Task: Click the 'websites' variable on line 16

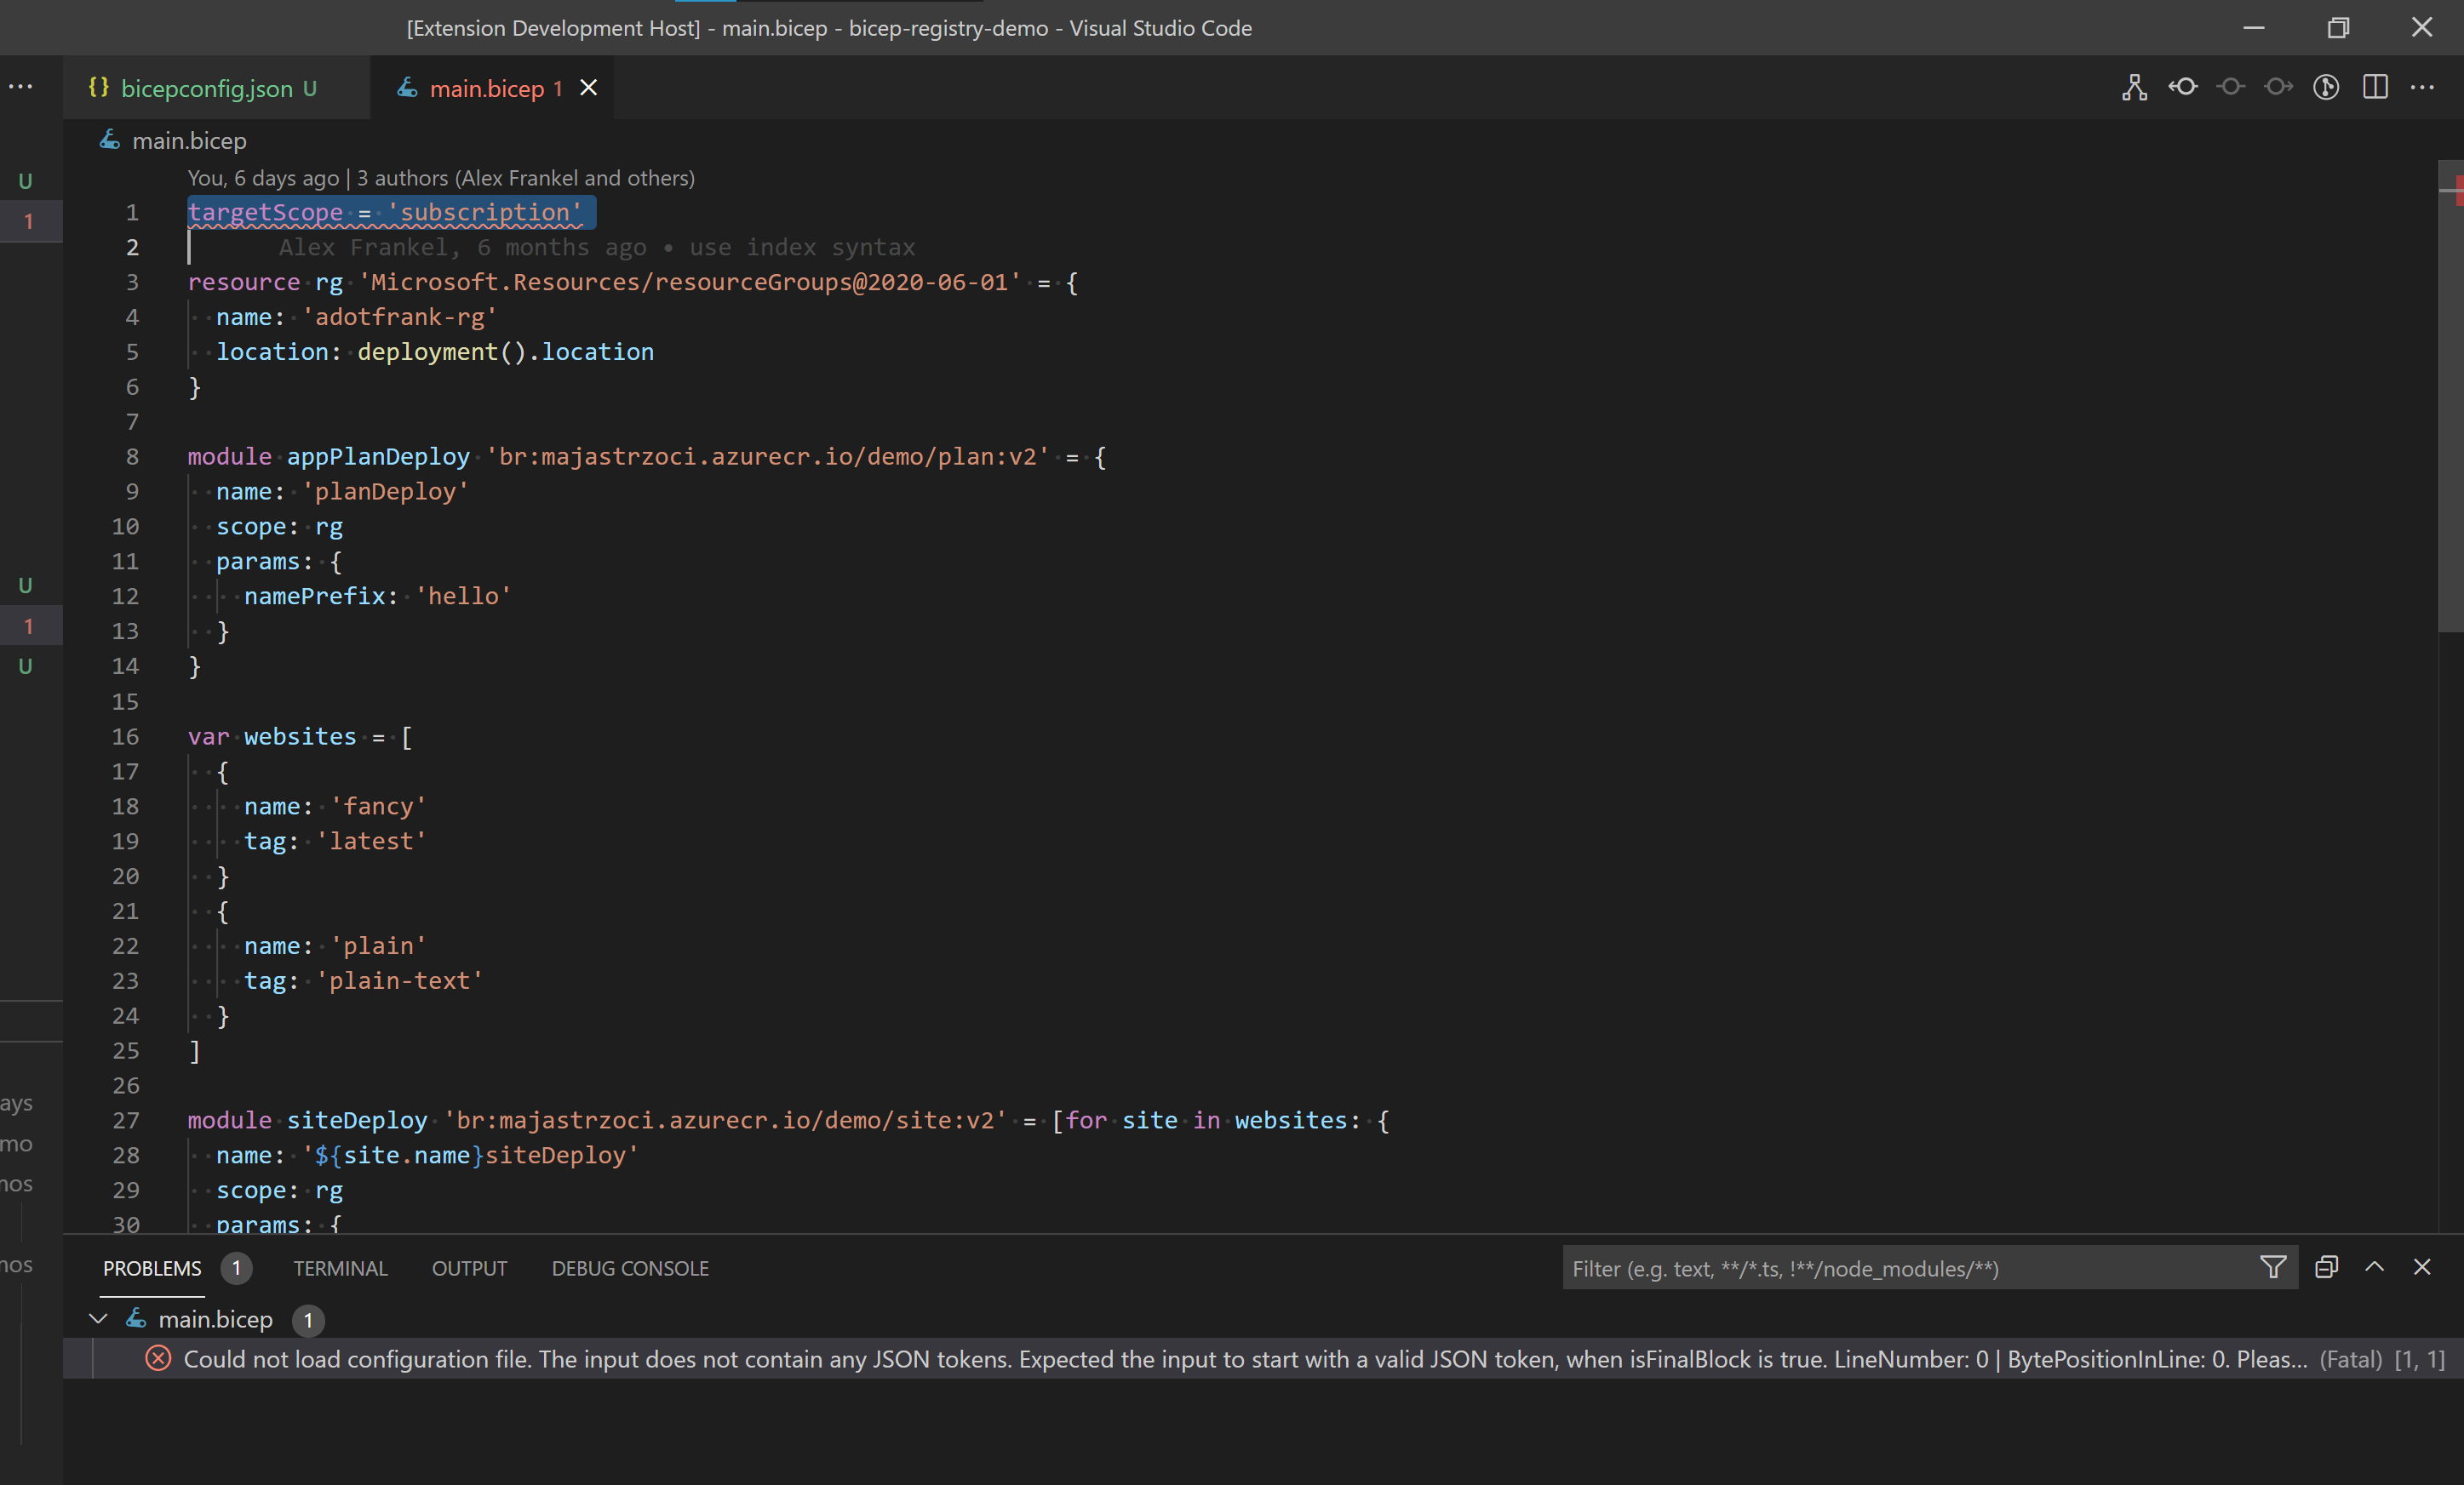Action: coord(300,736)
